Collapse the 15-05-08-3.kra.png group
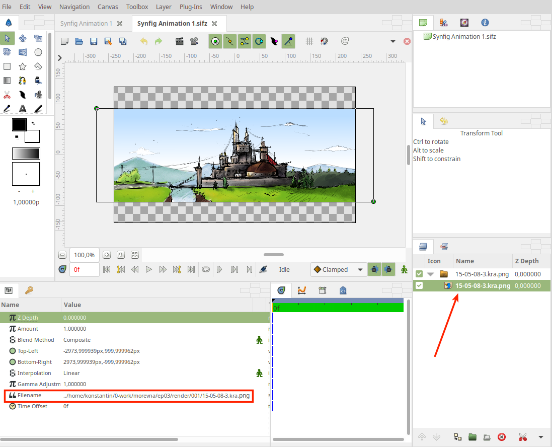The height and width of the screenshot is (447, 552). pos(430,274)
